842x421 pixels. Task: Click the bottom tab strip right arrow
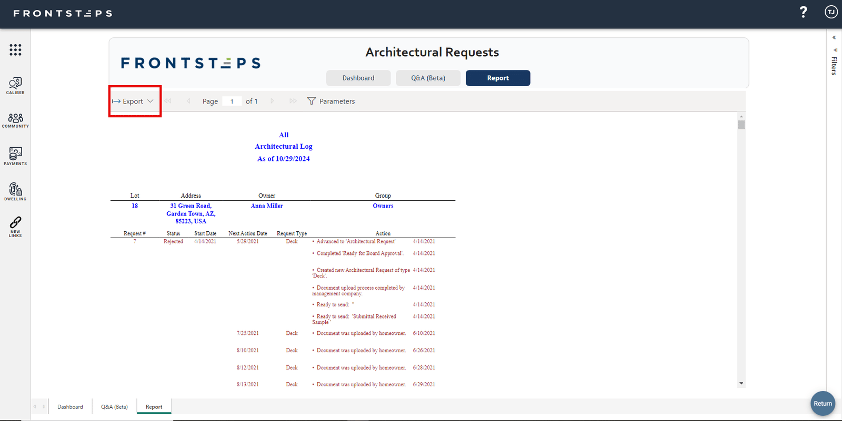click(44, 407)
